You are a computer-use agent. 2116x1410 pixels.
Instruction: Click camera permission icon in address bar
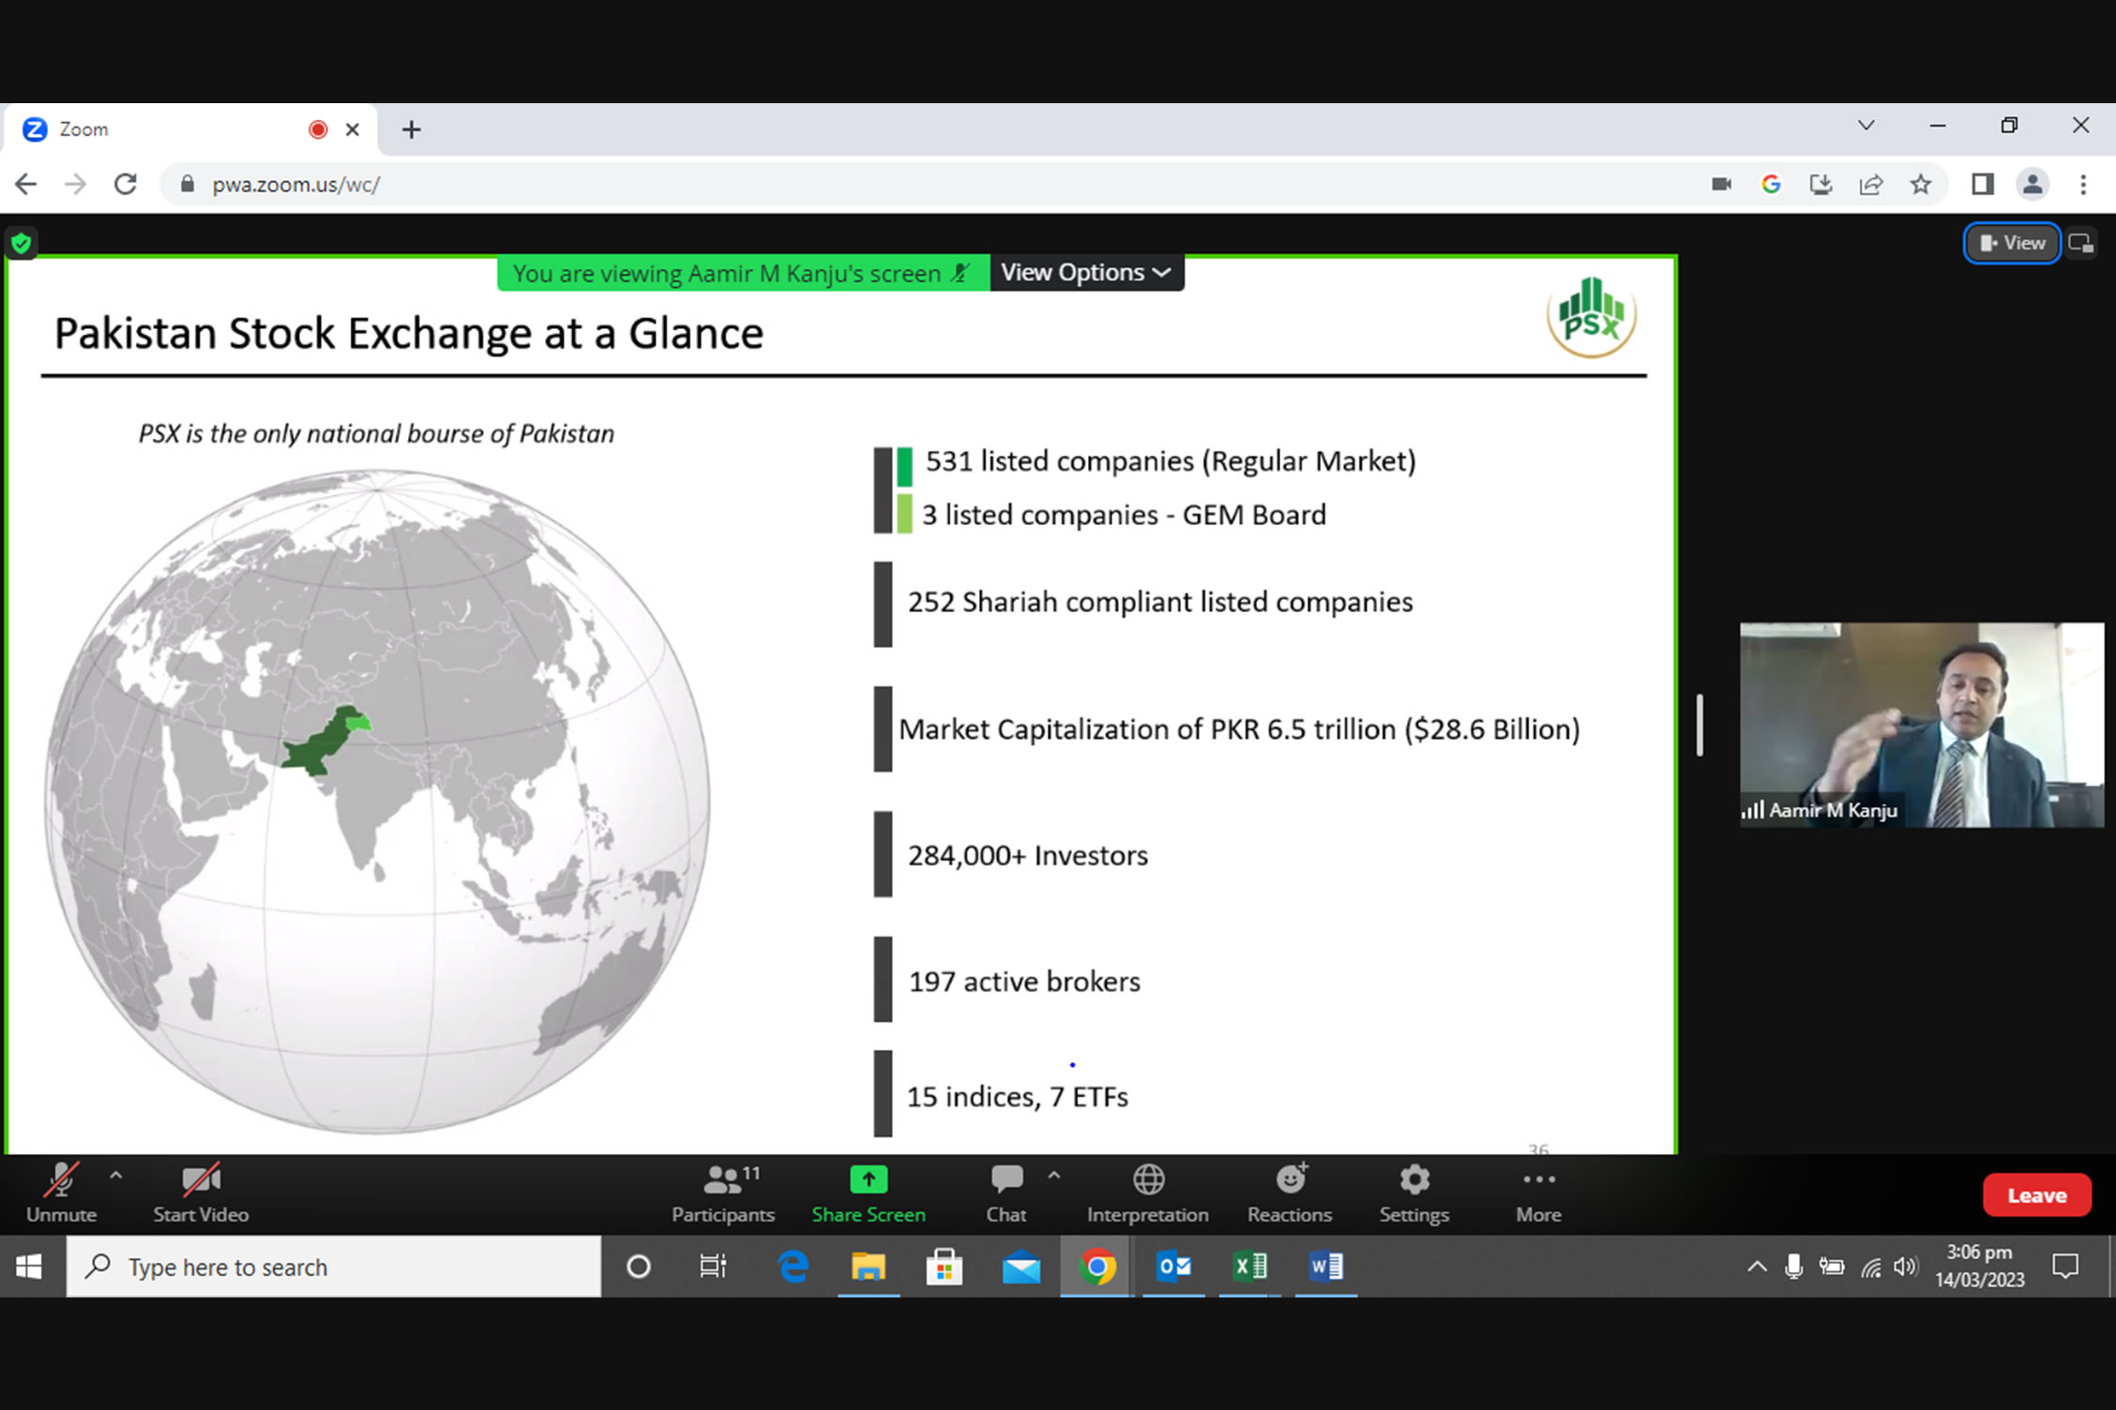click(1721, 185)
